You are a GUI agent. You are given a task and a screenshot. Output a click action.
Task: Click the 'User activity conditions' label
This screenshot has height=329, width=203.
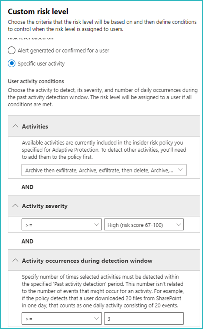tap(36, 81)
